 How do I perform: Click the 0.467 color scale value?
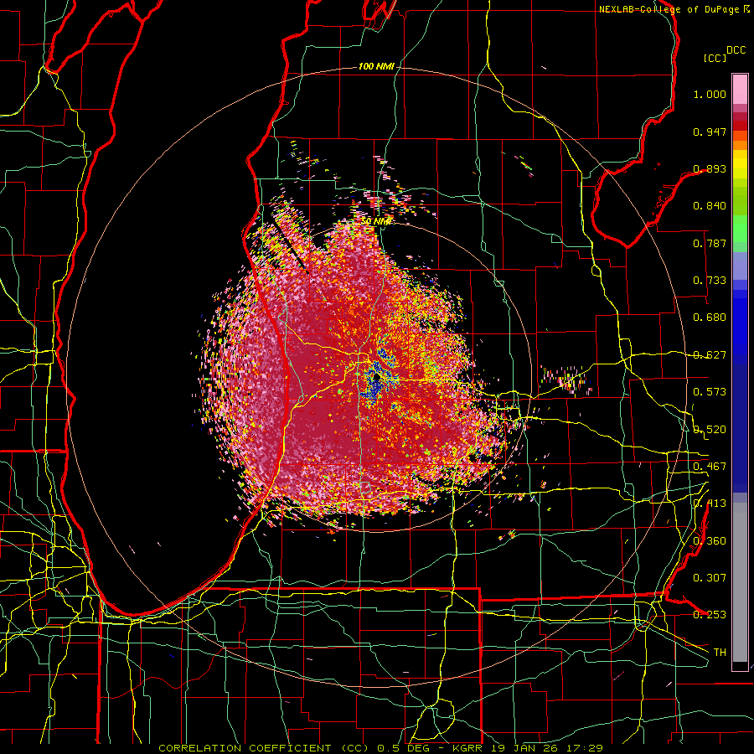point(710,467)
